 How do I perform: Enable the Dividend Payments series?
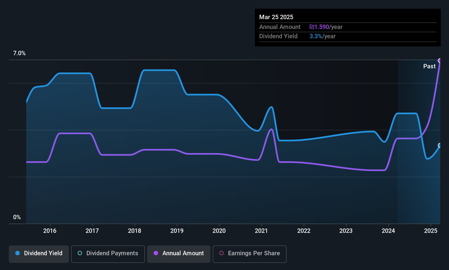[108, 254]
